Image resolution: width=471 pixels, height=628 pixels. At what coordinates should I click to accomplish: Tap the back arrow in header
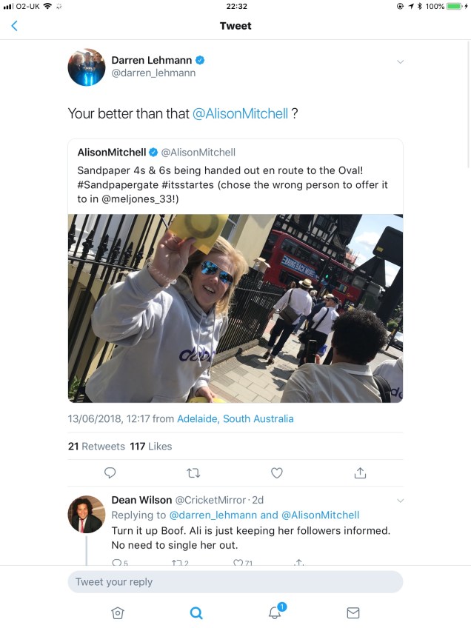pyautogui.click(x=14, y=26)
